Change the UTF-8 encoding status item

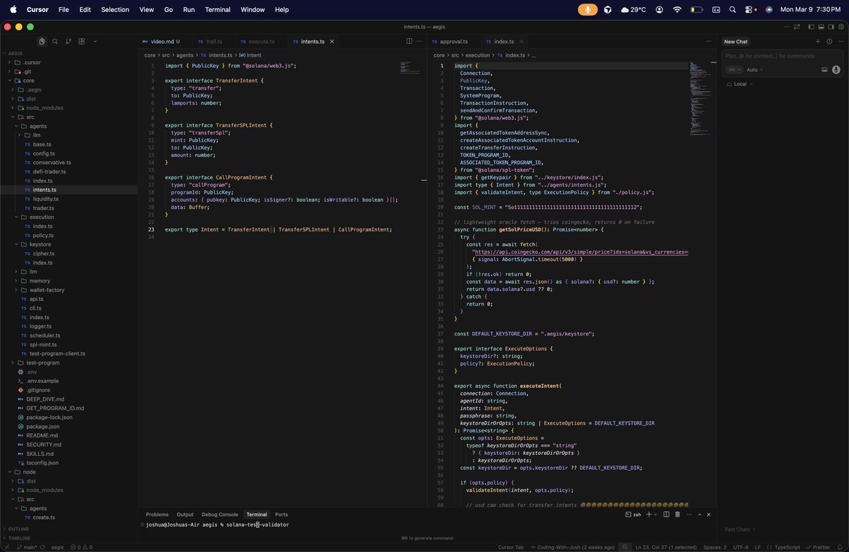[x=741, y=547]
